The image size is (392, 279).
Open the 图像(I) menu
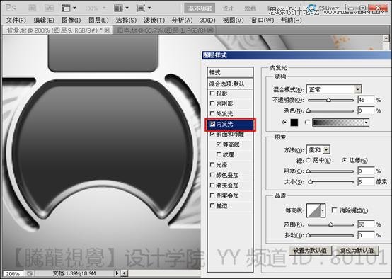[71, 20]
